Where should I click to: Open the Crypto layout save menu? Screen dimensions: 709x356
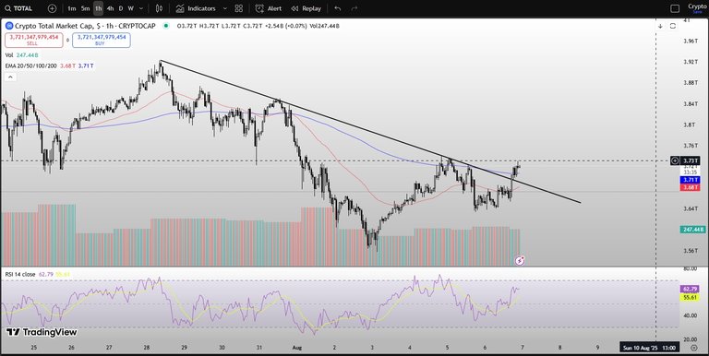698,8
